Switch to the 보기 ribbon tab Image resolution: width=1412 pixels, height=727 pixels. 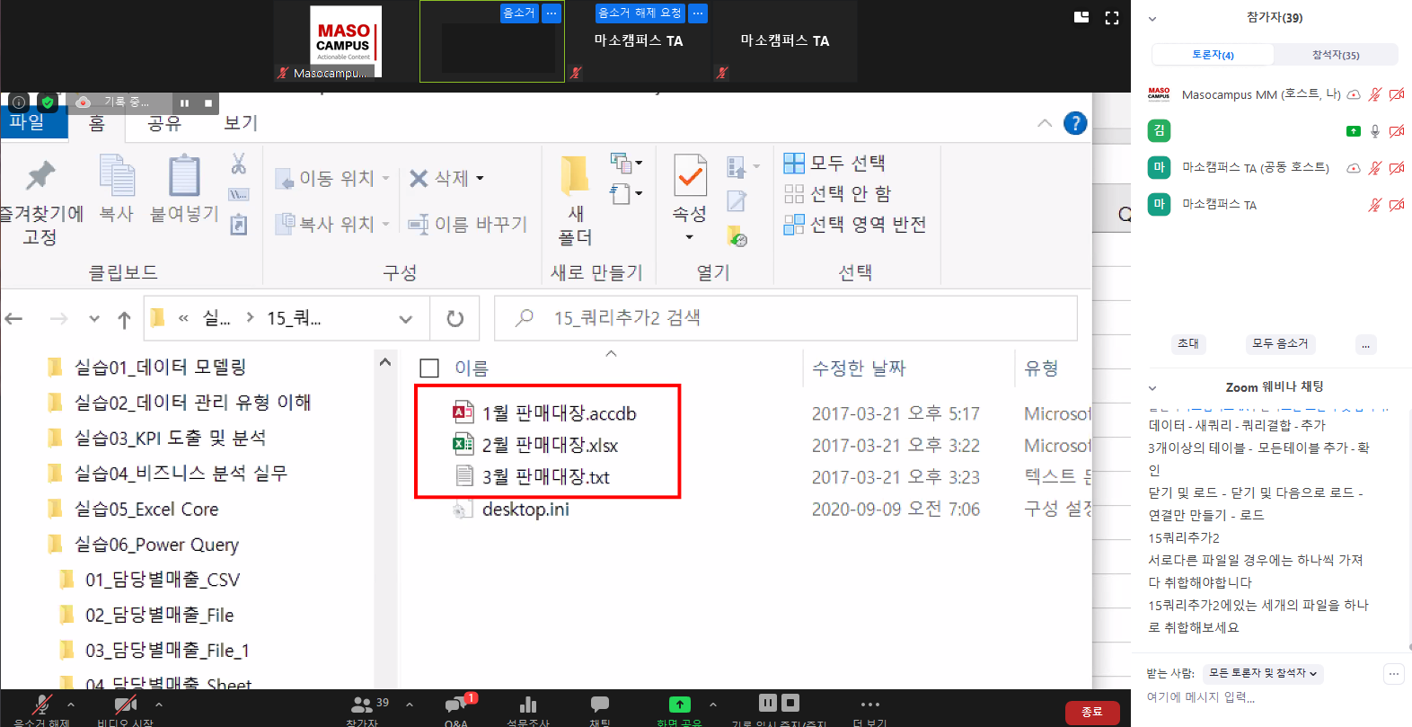(x=241, y=123)
